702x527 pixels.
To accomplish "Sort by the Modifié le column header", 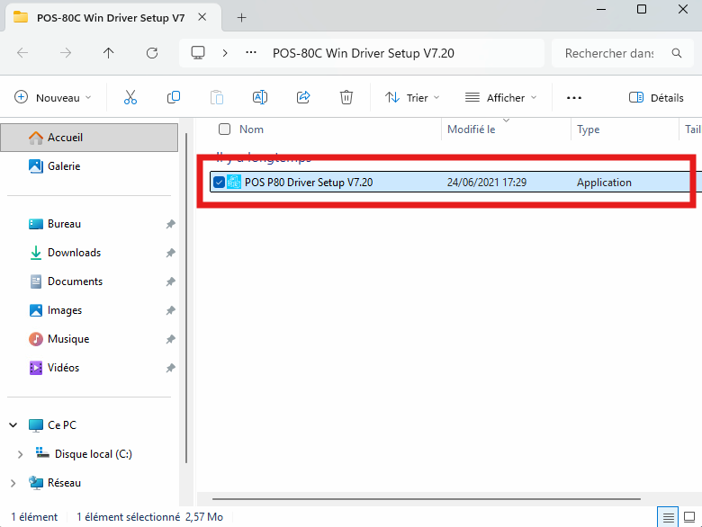I will (472, 130).
